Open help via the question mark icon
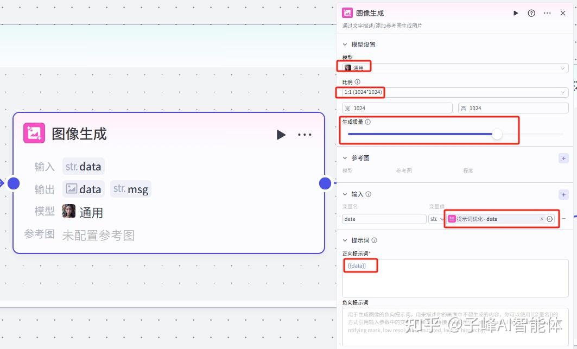Viewport: 577px width, 349px height. click(531, 13)
